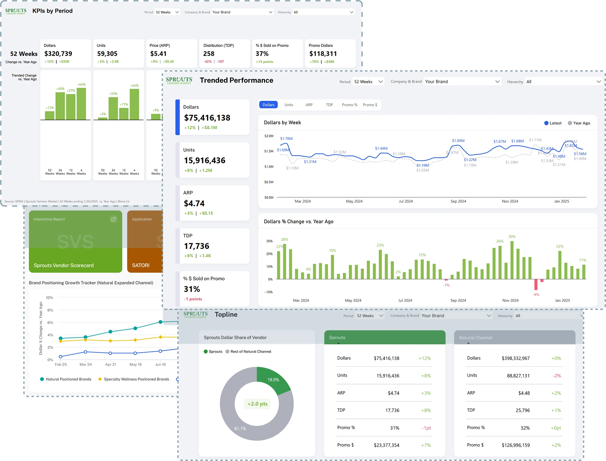Click Sprouts Promo $ value $23,377,354
Viewport: 606px width, 461px height.
pyautogui.click(x=386, y=445)
